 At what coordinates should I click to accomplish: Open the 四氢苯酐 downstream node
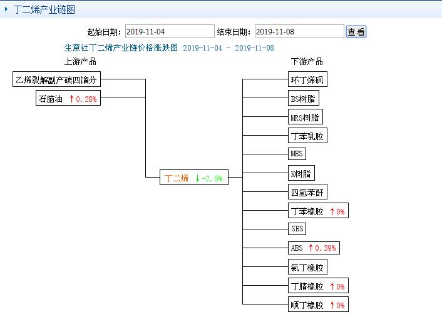[x=307, y=192]
